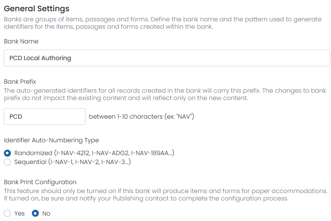Click the Bank Prefix section label
The height and width of the screenshot is (221, 331).
[x=20, y=81]
